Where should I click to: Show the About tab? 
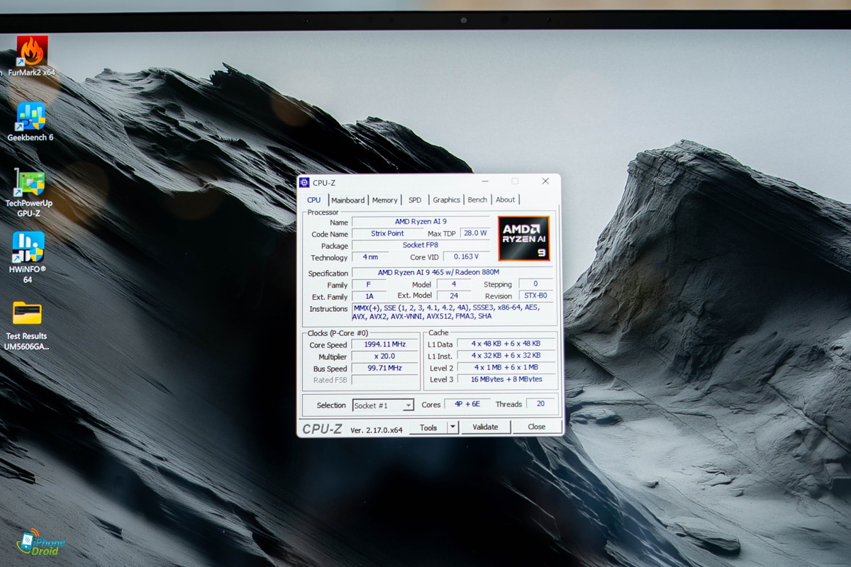click(505, 201)
